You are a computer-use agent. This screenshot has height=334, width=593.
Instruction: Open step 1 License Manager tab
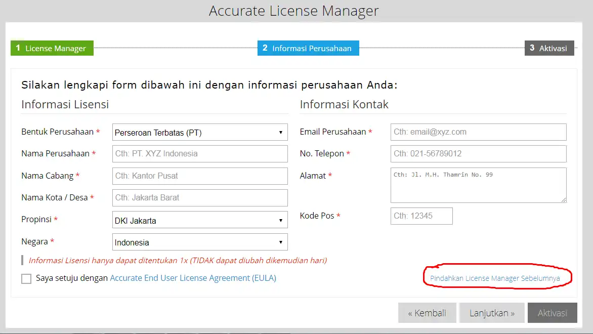click(x=52, y=48)
